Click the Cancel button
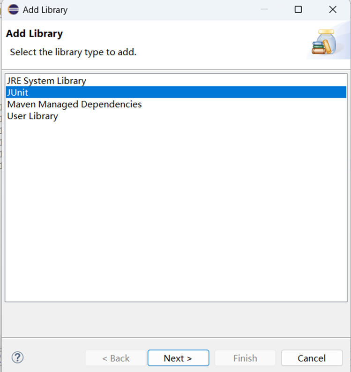Image resolution: width=351 pixels, height=372 pixels. click(312, 358)
